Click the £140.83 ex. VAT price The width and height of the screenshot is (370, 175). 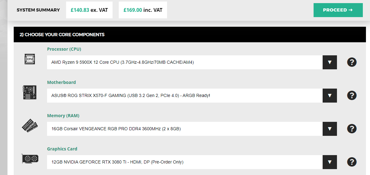(89, 10)
